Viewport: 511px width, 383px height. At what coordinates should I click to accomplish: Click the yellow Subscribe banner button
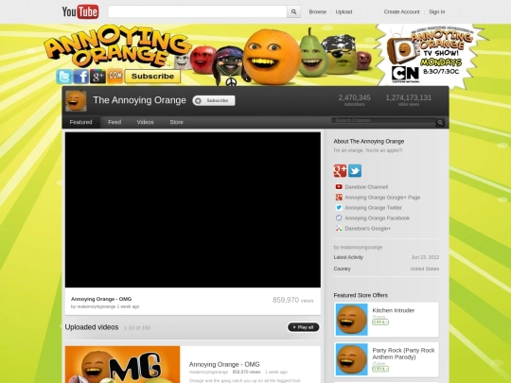coord(152,77)
